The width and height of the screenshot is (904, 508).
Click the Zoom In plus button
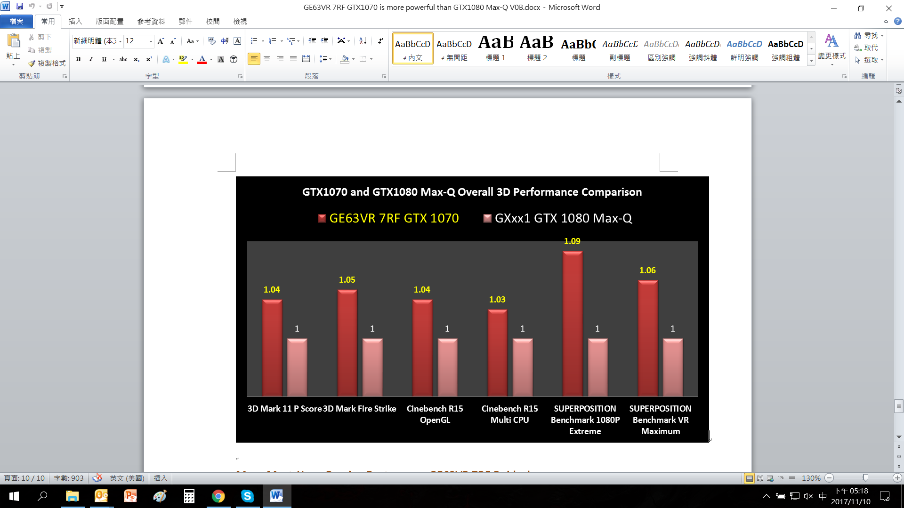(897, 478)
